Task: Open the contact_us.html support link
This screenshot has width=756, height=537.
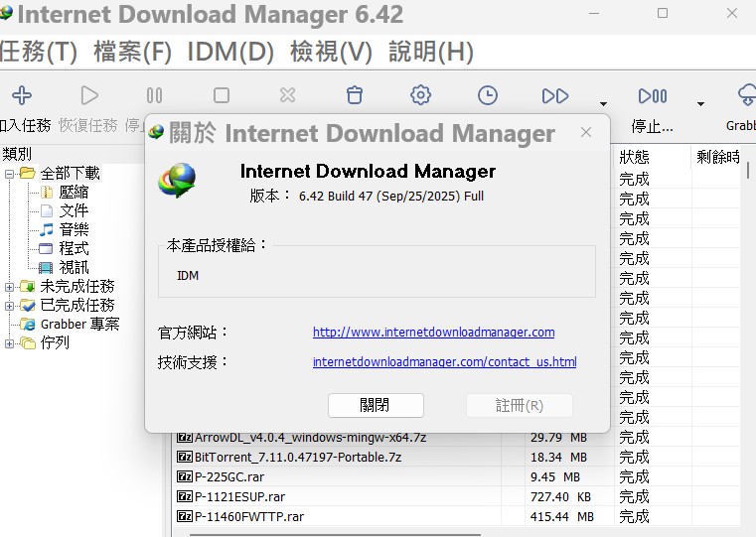Action: [444, 362]
